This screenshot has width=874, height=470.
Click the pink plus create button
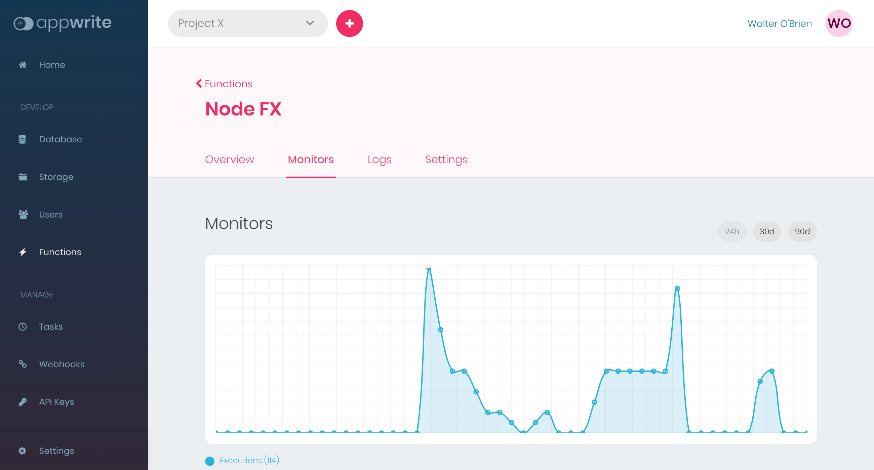tap(350, 23)
